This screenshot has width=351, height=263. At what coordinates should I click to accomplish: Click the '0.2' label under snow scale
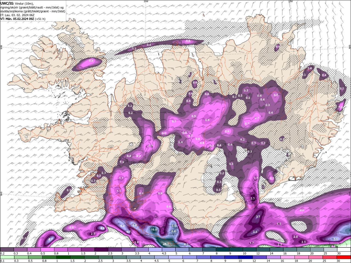coord(2,253)
